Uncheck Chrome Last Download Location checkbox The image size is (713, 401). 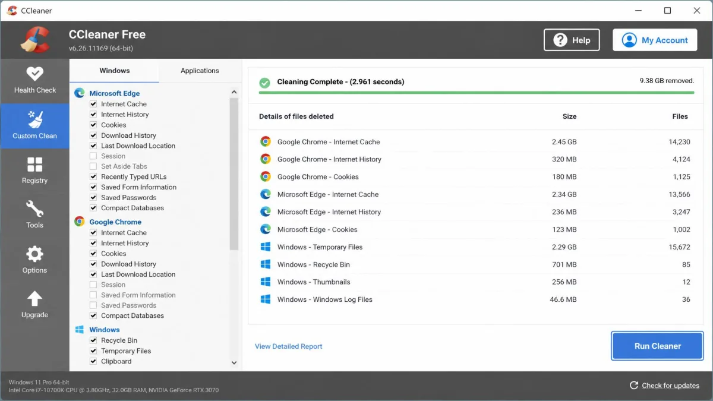[93, 274]
